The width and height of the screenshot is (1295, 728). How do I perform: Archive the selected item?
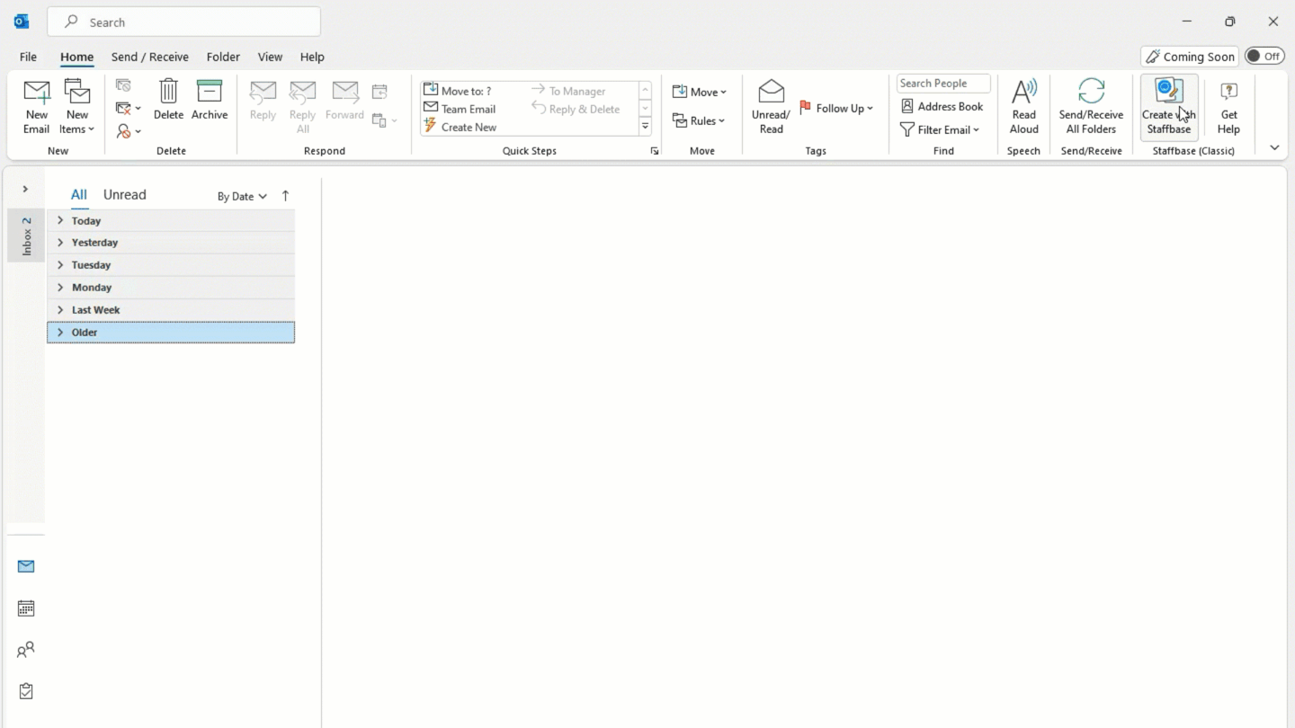click(210, 100)
